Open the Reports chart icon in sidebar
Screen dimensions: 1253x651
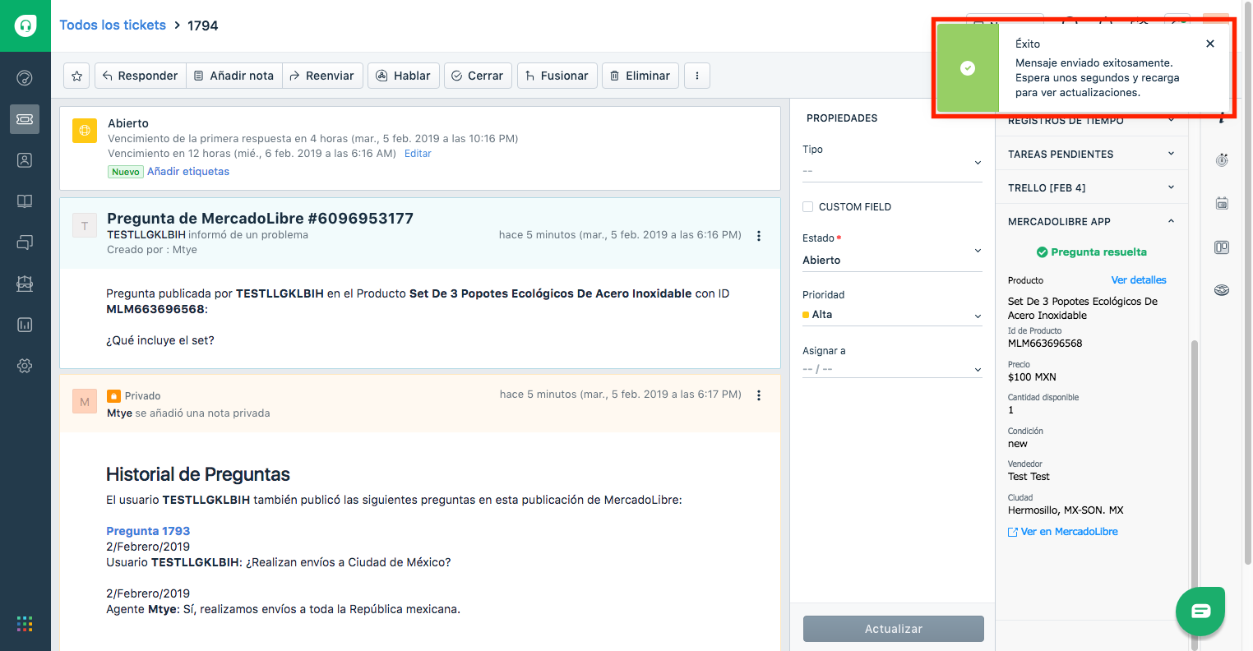tap(25, 325)
